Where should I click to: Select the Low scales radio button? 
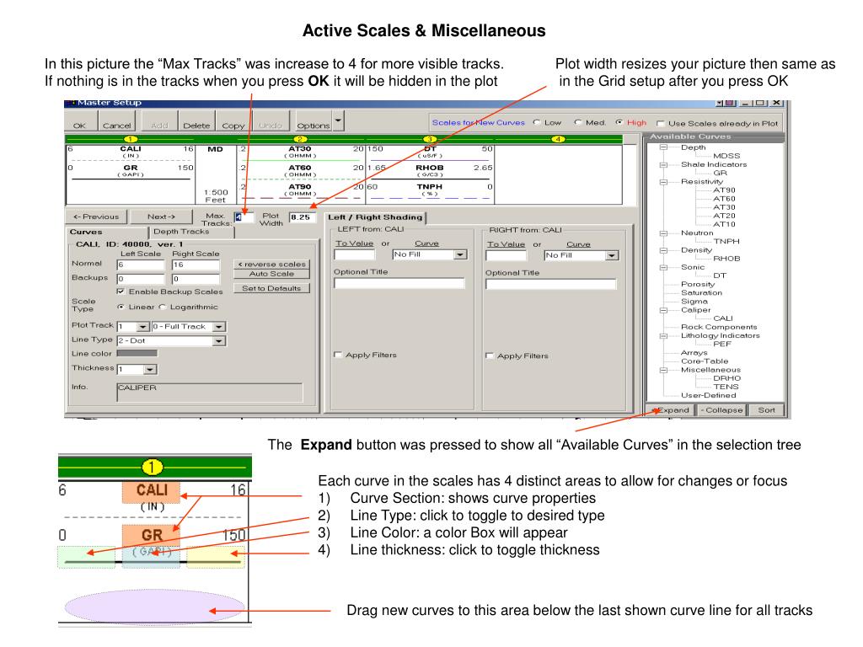click(x=537, y=123)
